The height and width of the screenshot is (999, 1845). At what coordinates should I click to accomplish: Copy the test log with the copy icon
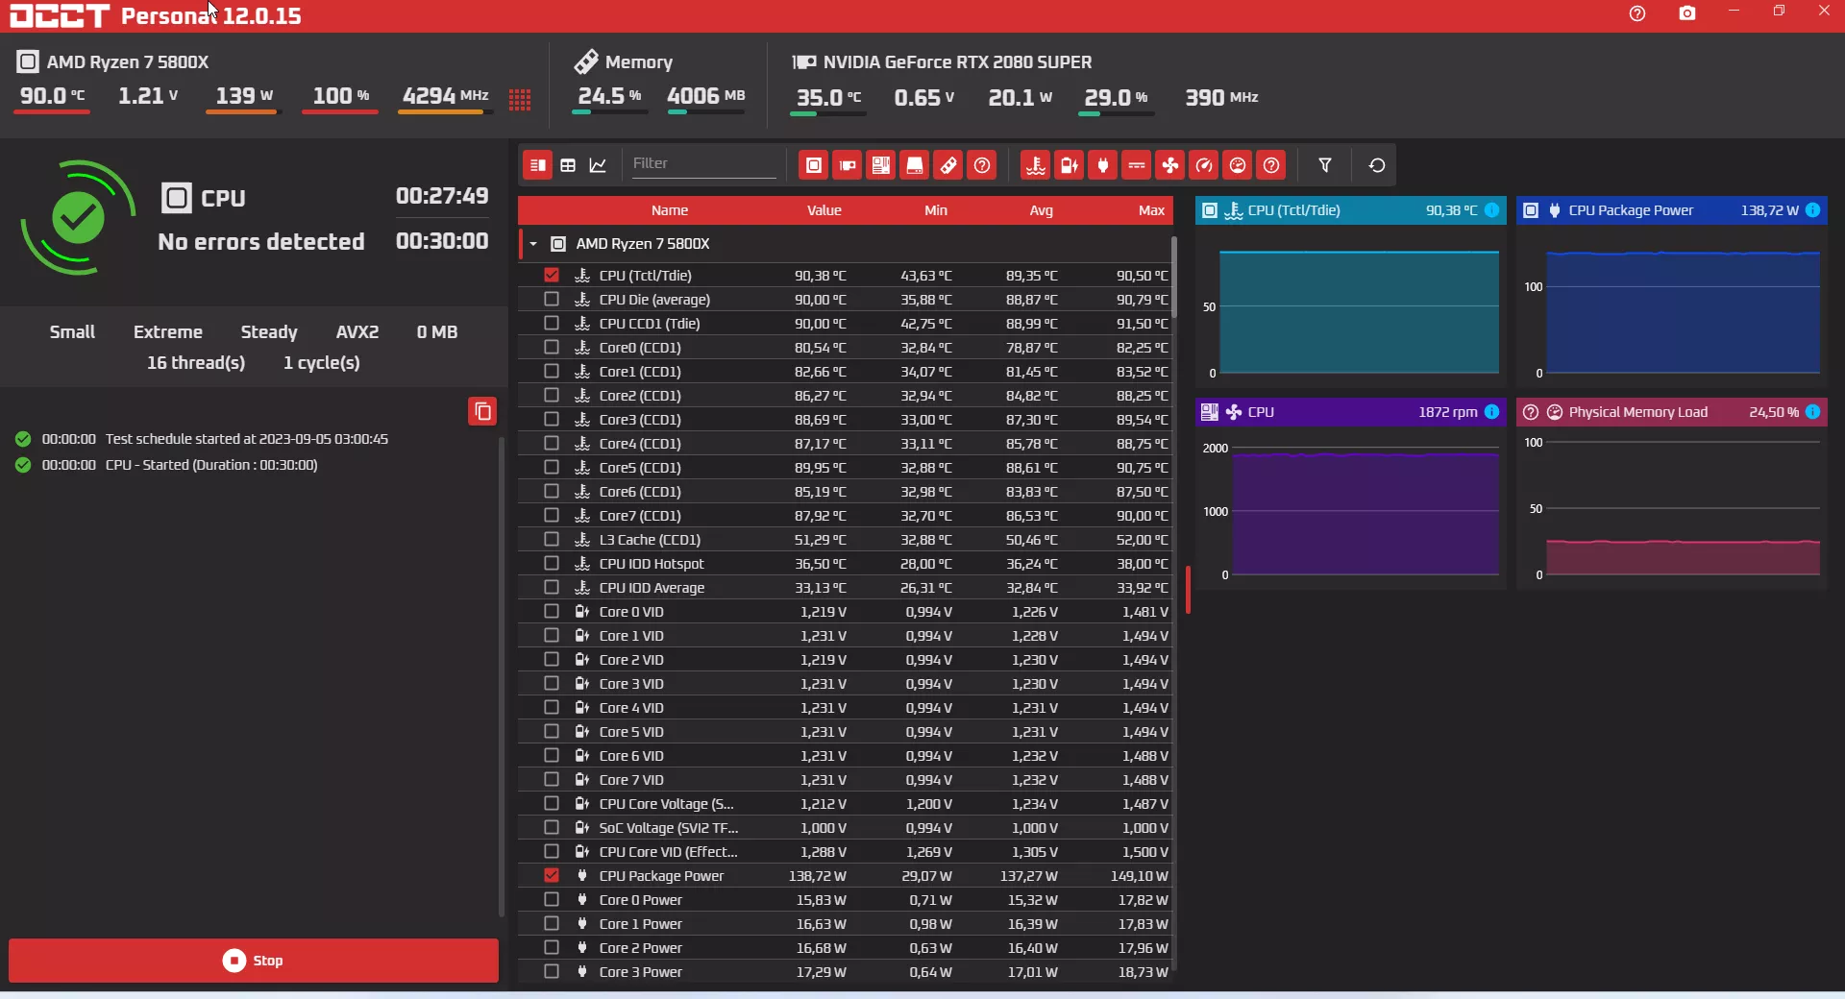[482, 411]
